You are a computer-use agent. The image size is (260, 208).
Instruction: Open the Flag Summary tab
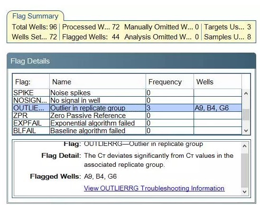[35, 16]
